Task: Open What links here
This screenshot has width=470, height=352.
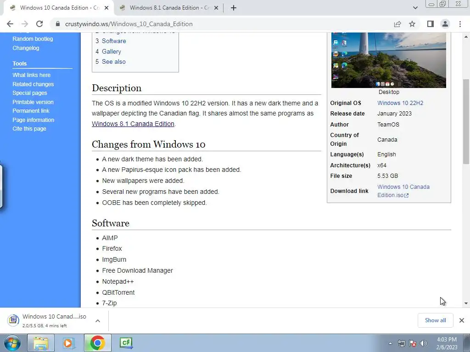Action: click(x=32, y=75)
